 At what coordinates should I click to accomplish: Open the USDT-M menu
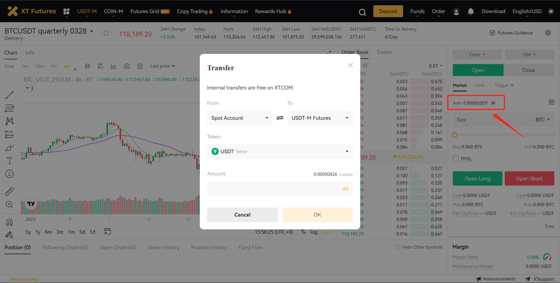coord(87,11)
